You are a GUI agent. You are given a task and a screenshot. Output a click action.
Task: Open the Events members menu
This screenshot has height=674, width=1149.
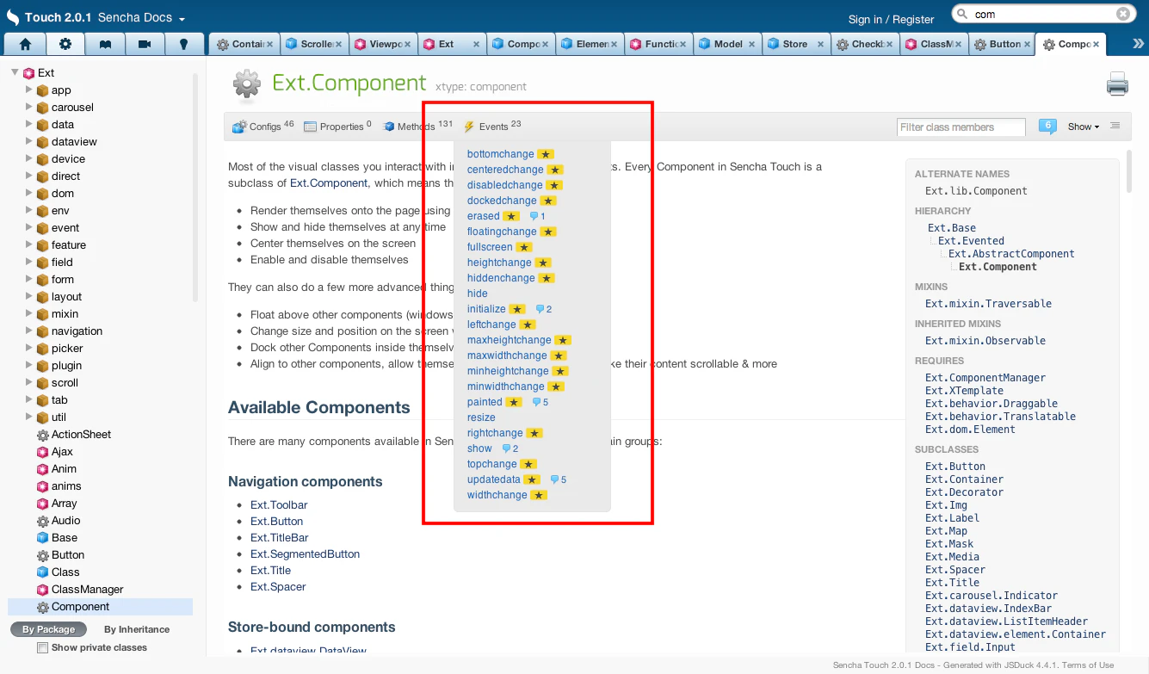click(x=492, y=127)
